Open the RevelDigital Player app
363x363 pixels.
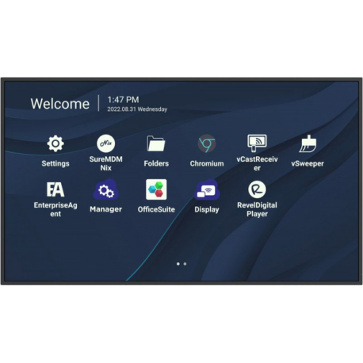(x=257, y=189)
